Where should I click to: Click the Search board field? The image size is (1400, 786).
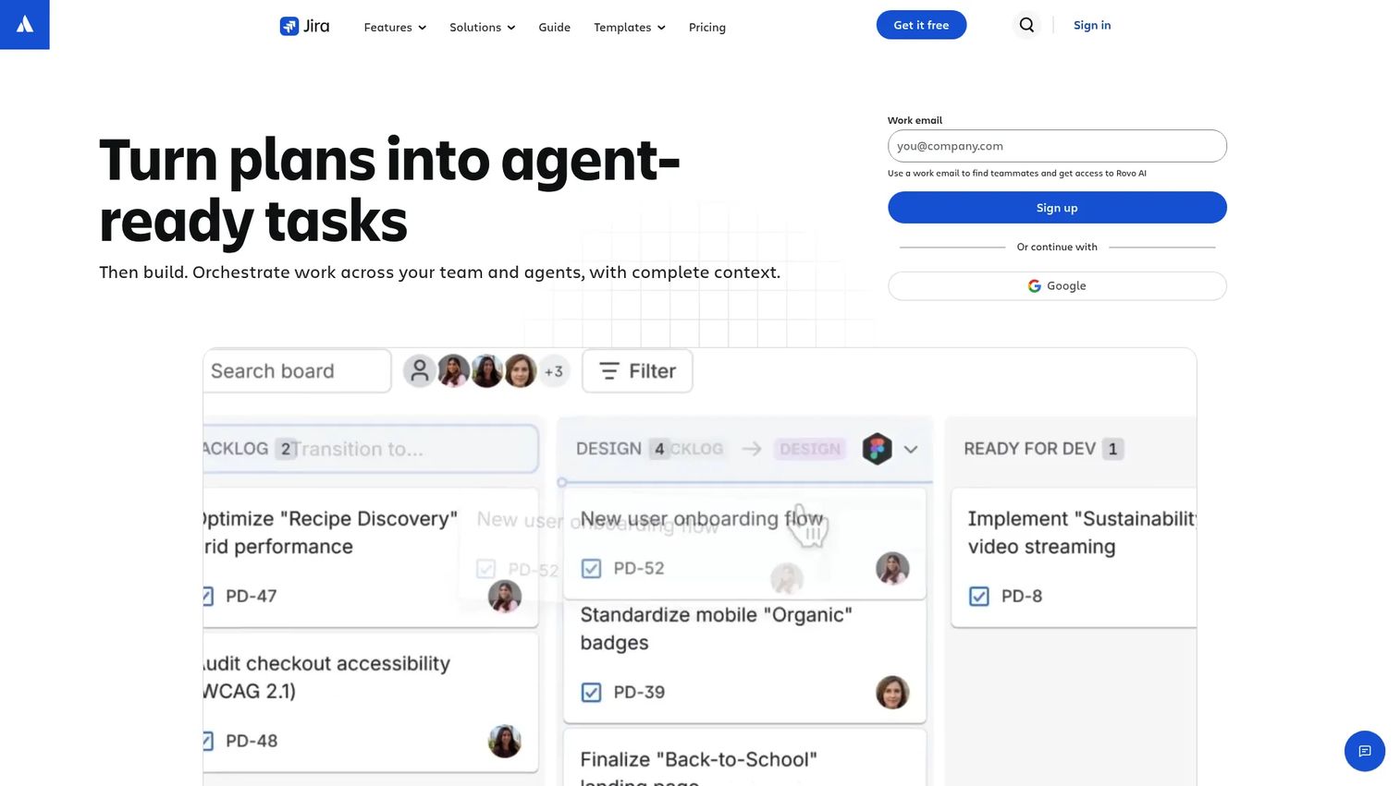pyautogui.click(x=296, y=371)
